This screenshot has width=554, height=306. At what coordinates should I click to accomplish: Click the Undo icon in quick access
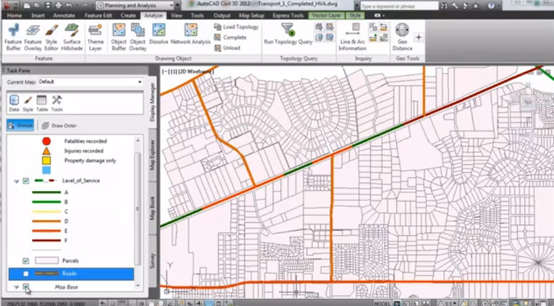69,5
